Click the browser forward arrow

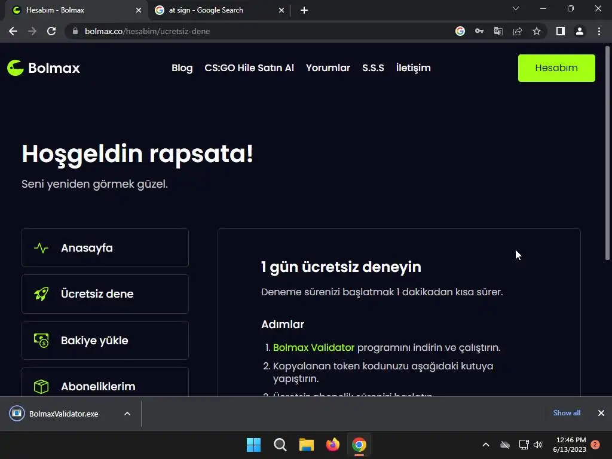[32, 31]
